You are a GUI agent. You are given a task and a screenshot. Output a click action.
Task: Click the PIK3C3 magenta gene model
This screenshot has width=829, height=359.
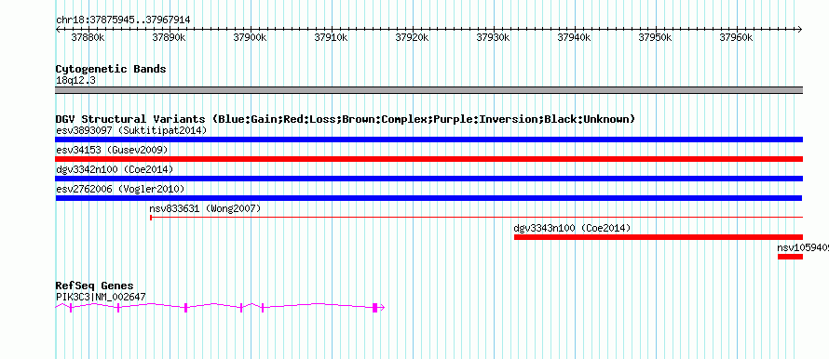coord(220,307)
